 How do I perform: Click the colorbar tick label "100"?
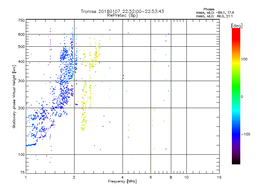coord(244,59)
